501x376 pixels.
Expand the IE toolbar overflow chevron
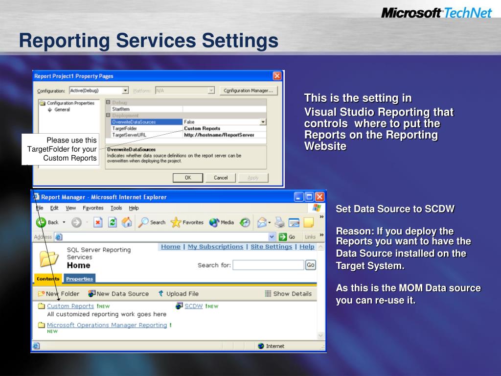point(321,217)
